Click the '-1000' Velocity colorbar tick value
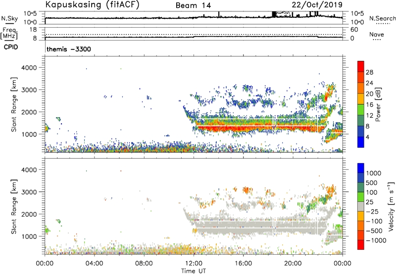Screen dimensions: 396x274 click(x=376, y=240)
